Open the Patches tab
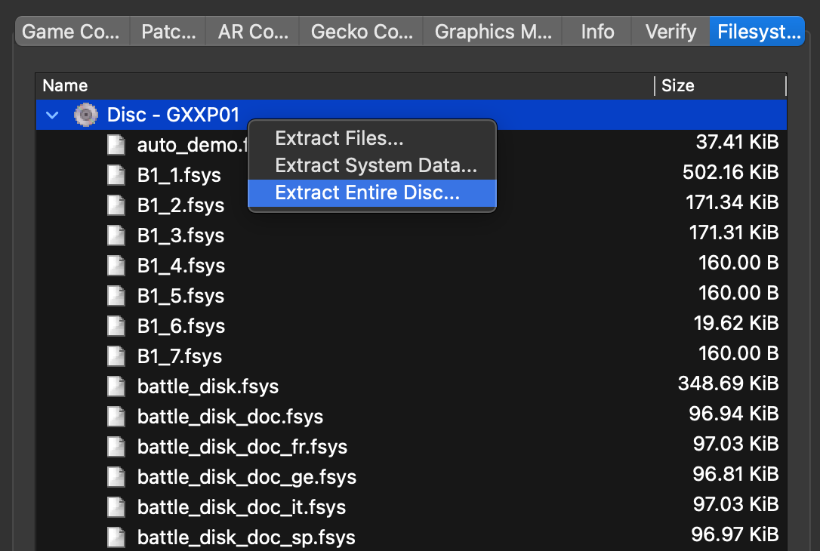 point(168,32)
